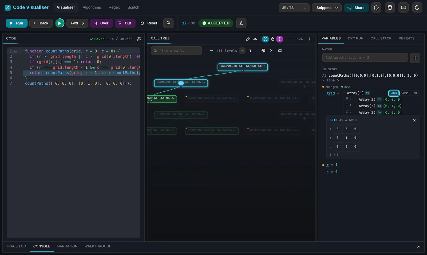
Task: Click the pencil edit icon in Call Tree header
Action: (x=248, y=39)
